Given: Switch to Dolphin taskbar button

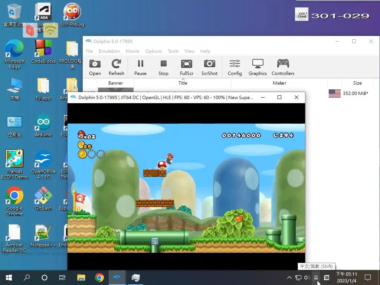Looking at the screenshot, I should click(x=117, y=278).
